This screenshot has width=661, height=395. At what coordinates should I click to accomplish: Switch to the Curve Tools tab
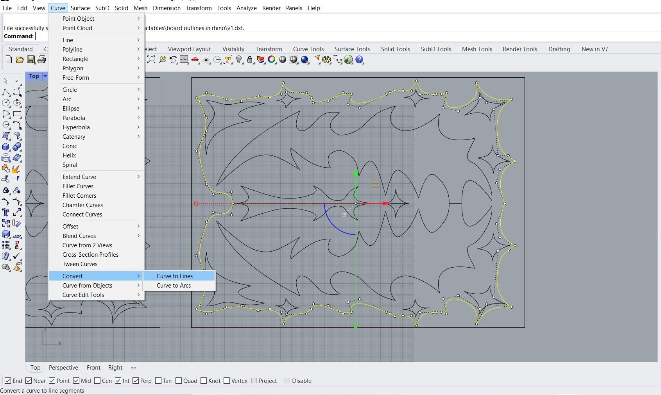308,49
